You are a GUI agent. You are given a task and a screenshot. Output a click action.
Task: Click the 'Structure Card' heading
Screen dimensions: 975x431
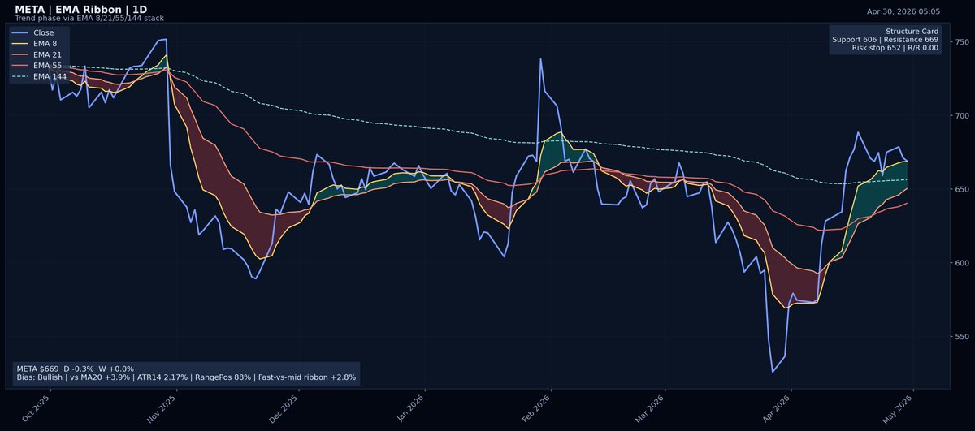pyautogui.click(x=912, y=30)
